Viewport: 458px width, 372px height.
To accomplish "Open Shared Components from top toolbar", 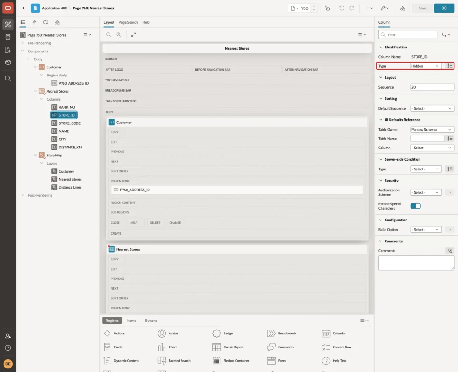I will pyautogui.click(x=403, y=8).
